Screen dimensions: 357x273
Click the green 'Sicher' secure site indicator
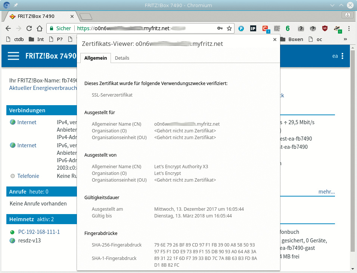coord(59,28)
